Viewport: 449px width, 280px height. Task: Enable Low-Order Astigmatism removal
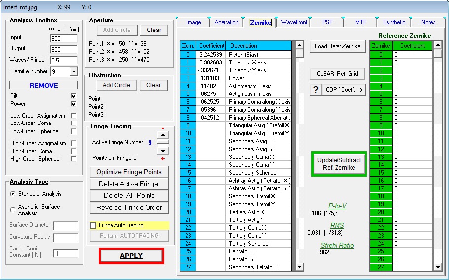(x=74, y=116)
